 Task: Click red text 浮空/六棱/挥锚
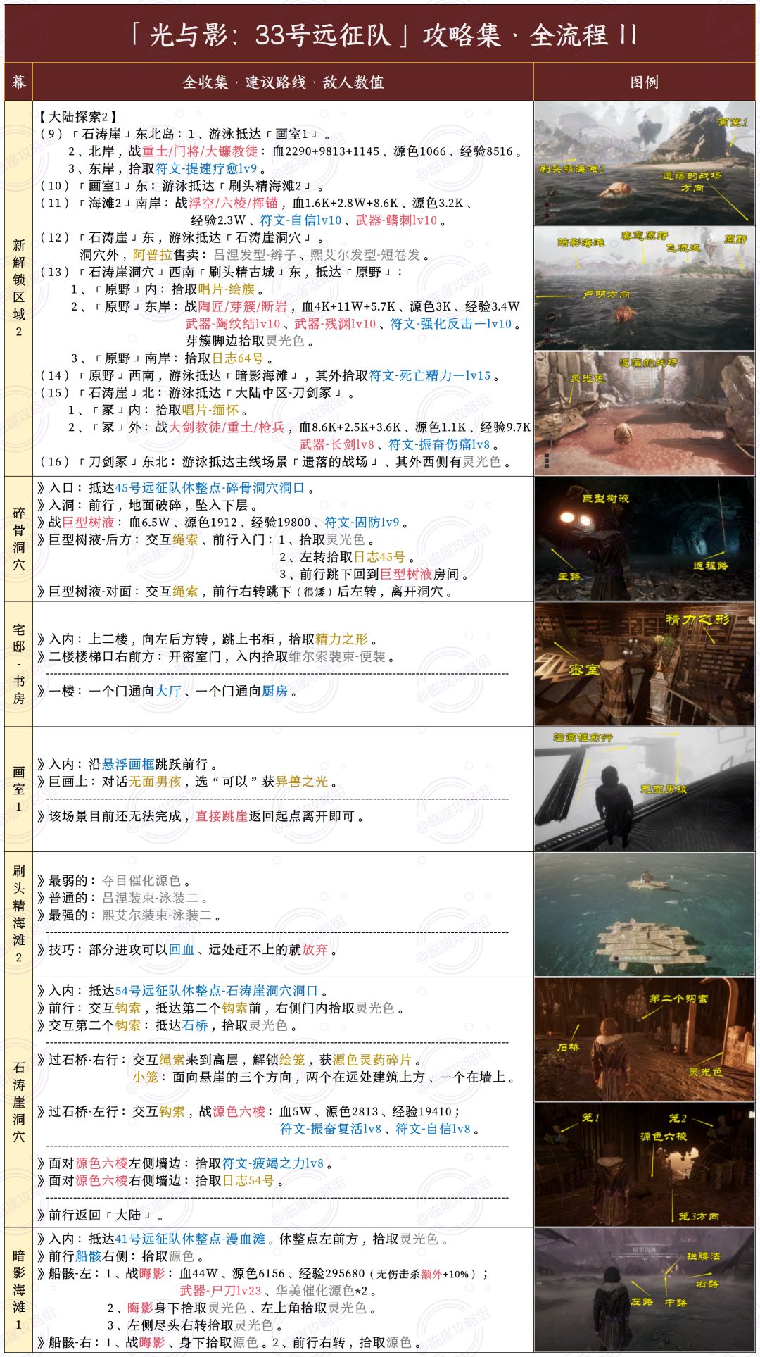[233, 203]
